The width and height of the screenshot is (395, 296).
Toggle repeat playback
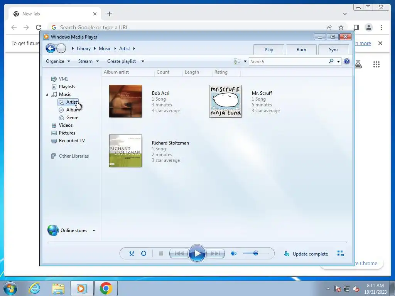143,254
